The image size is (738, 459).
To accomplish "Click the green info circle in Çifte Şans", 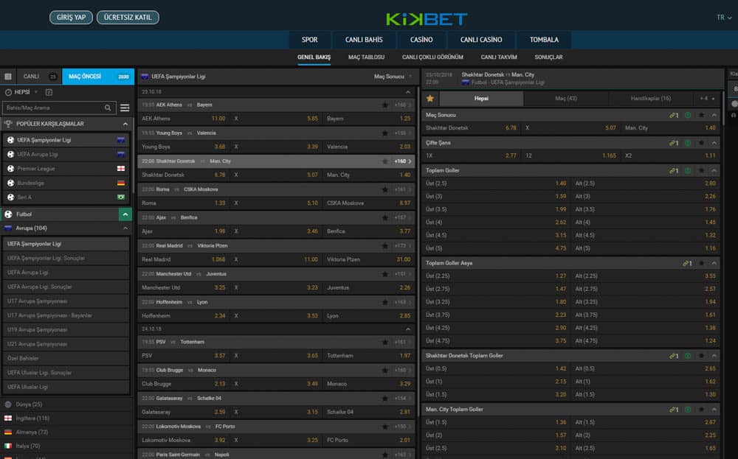I will 688,143.
